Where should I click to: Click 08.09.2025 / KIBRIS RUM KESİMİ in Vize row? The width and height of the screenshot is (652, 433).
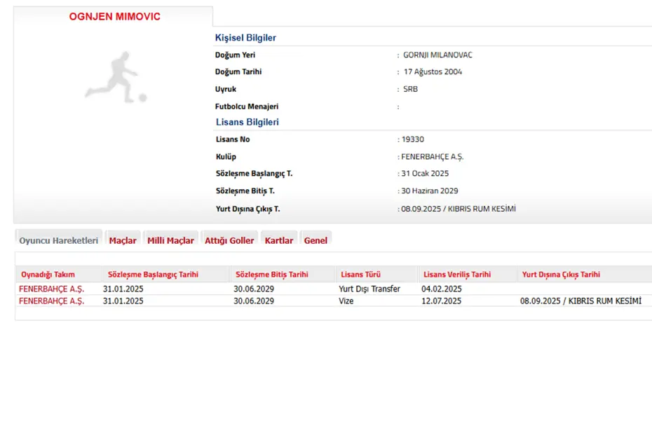tap(581, 301)
